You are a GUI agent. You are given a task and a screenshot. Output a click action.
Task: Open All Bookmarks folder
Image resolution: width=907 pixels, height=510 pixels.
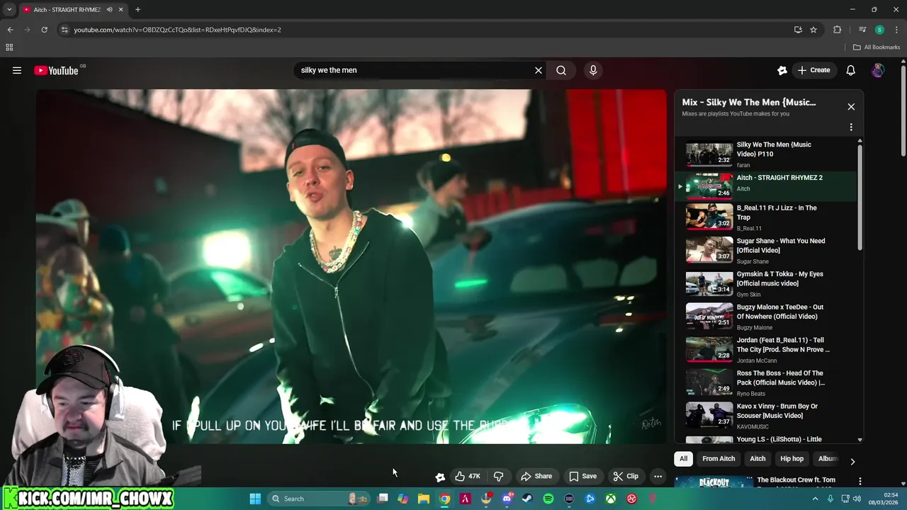[x=877, y=47]
